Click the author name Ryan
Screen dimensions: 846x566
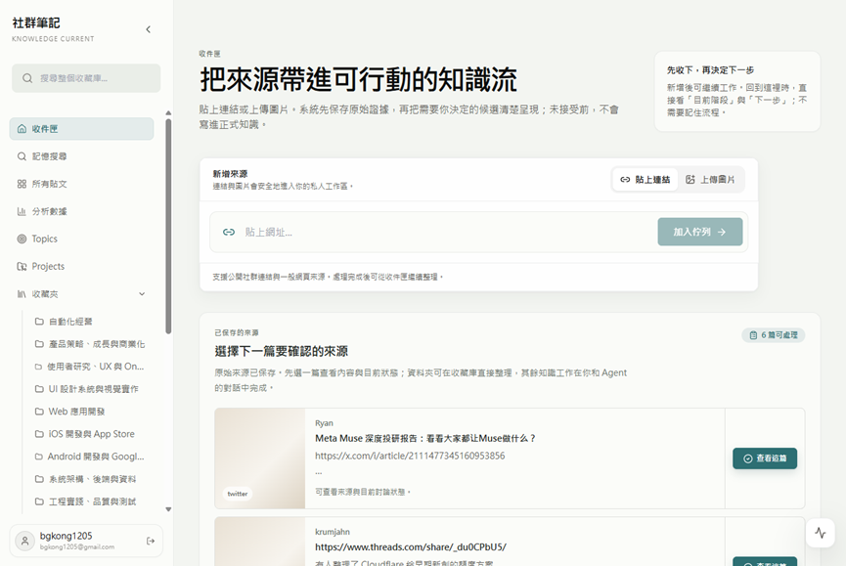[325, 423]
